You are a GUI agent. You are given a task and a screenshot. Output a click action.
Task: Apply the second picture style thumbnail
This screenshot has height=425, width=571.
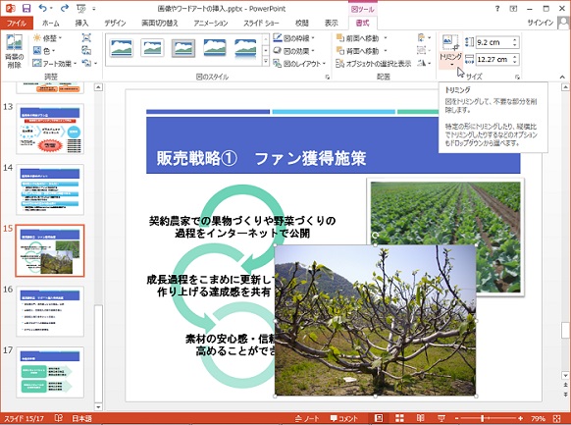point(153,48)
